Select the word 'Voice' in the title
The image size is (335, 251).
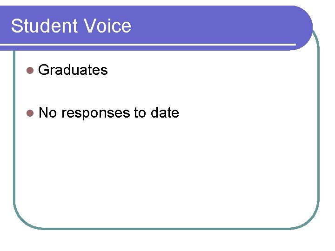pos(107,26)
